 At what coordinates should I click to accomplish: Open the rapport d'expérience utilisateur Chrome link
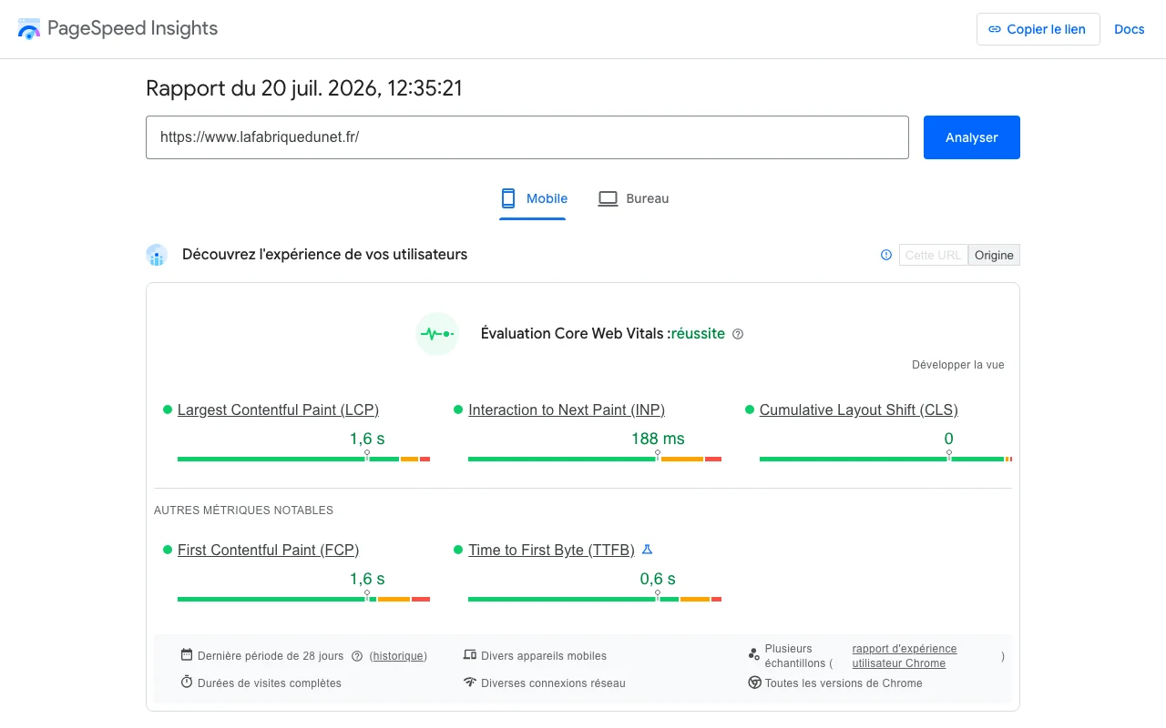pos(905,656)
